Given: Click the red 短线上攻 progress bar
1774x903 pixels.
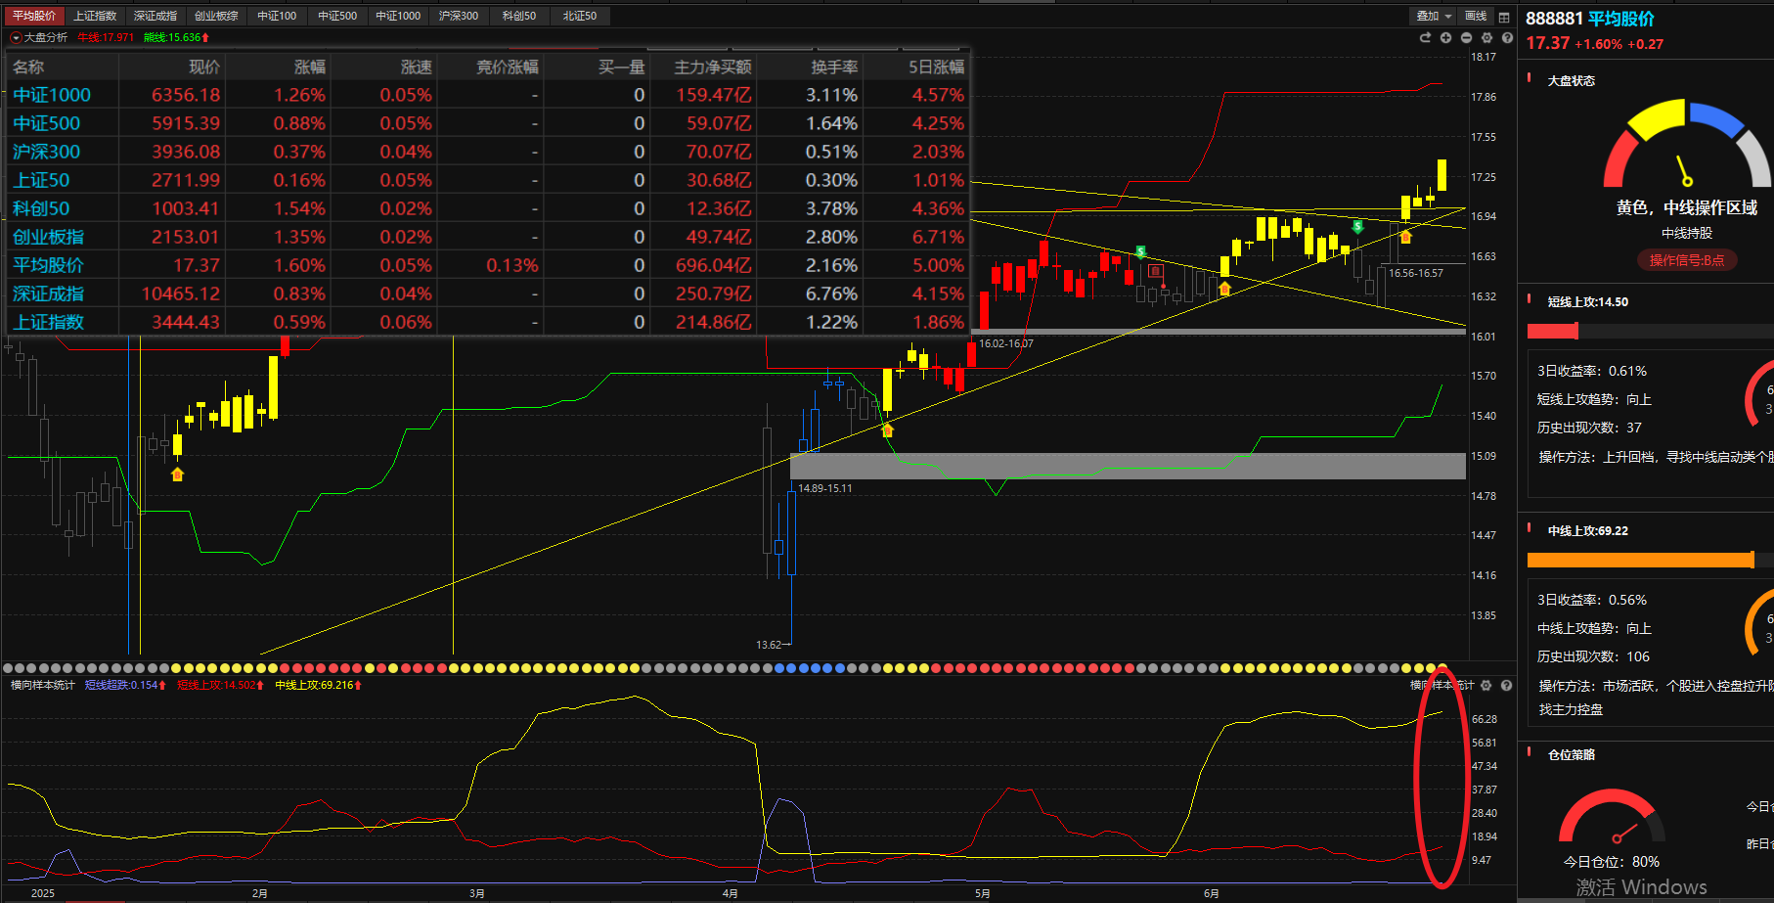Looking at the screenshot, I should point(1553,331).
